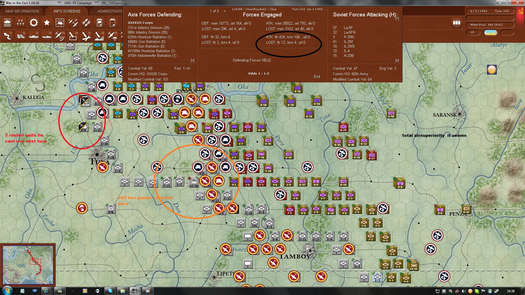Click the weather clear indicator
The height and width of the screenshot is (295, 525).
(491, 33)
